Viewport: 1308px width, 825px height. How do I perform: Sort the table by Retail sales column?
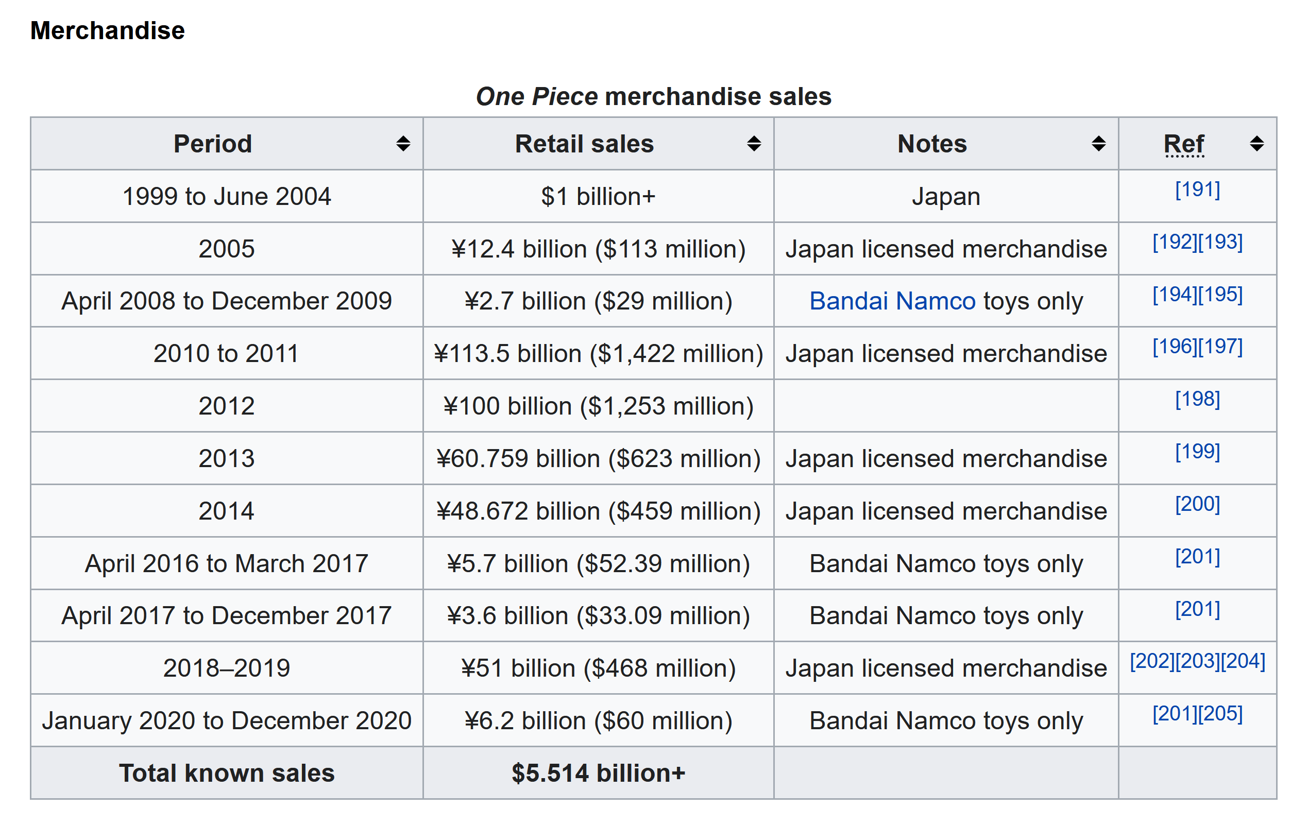tap(585, 143)
